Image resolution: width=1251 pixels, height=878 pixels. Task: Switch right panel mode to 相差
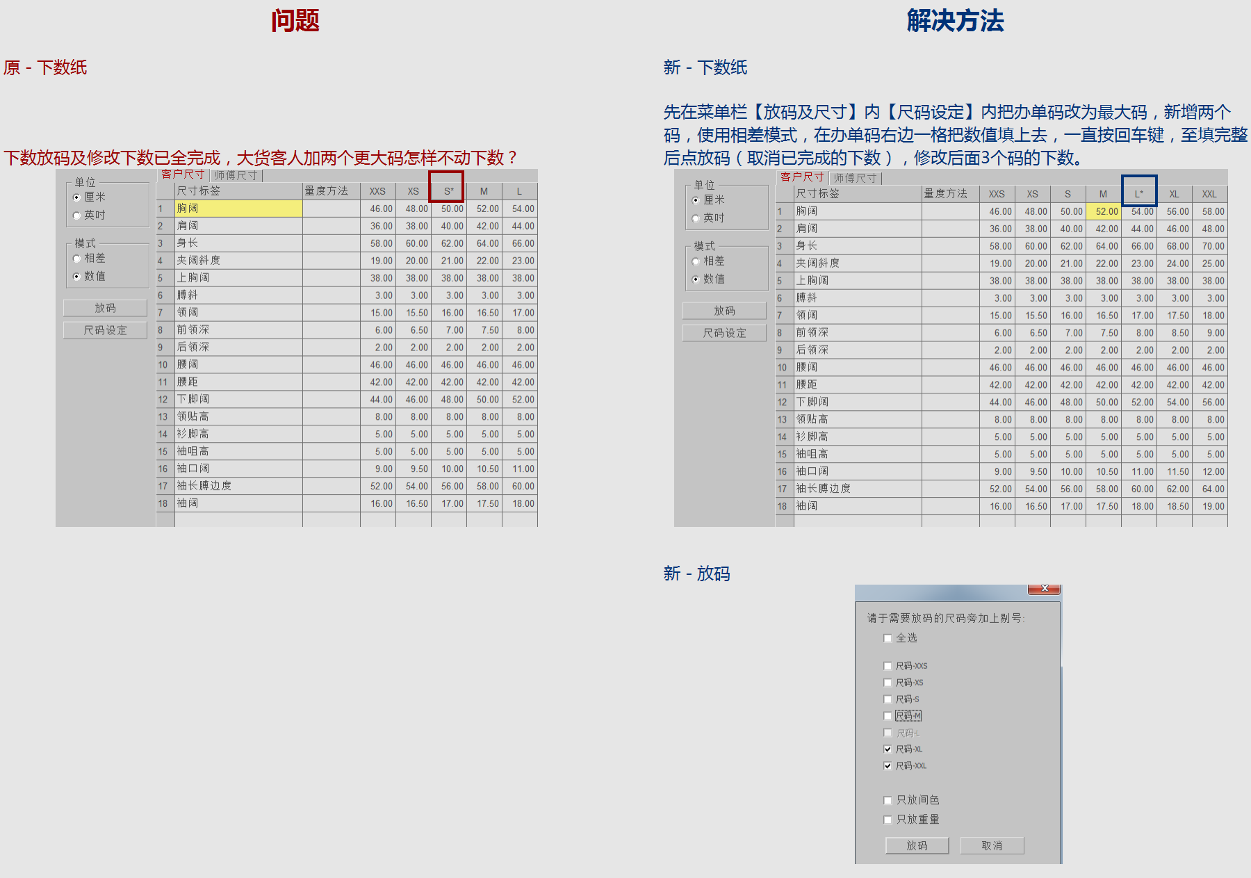696,261
